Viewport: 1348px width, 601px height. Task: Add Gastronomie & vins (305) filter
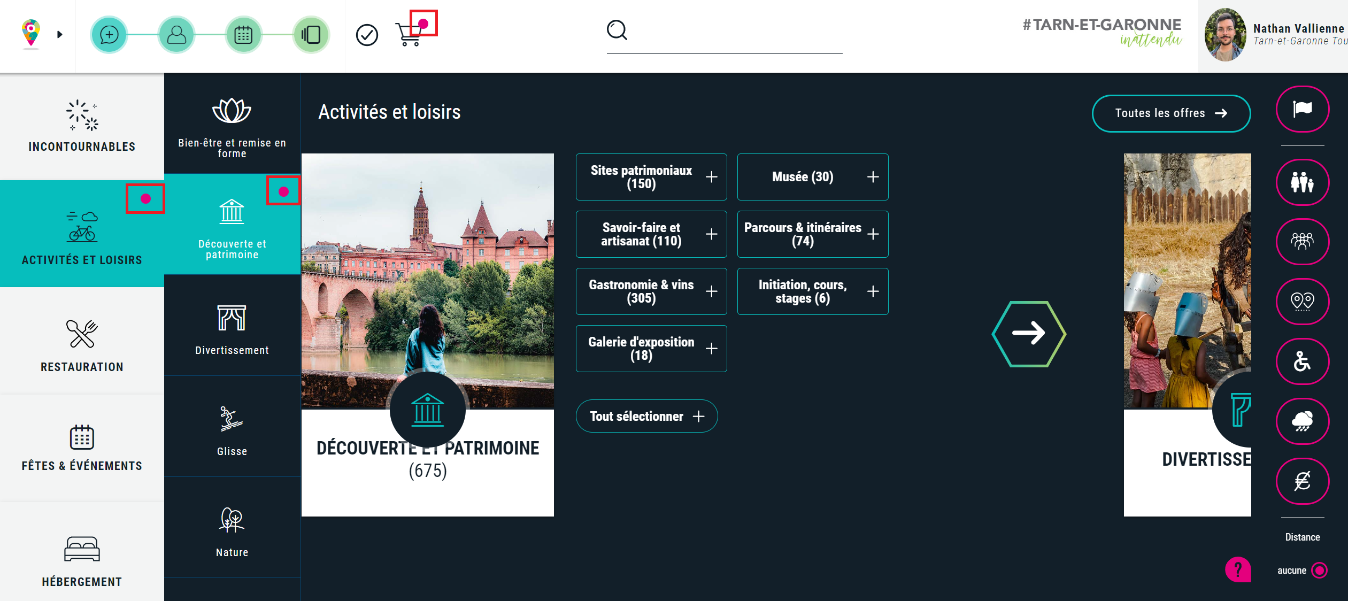coord(651,291)
